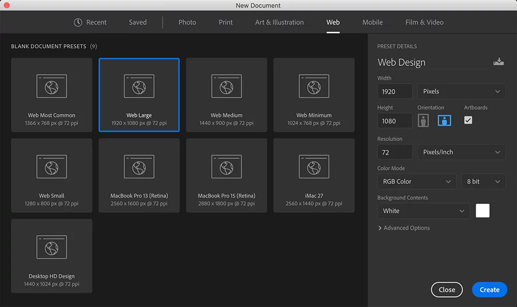
Task: Click the clock icon beside Recent
Action: pyautogui.click(x=78, y=22)
